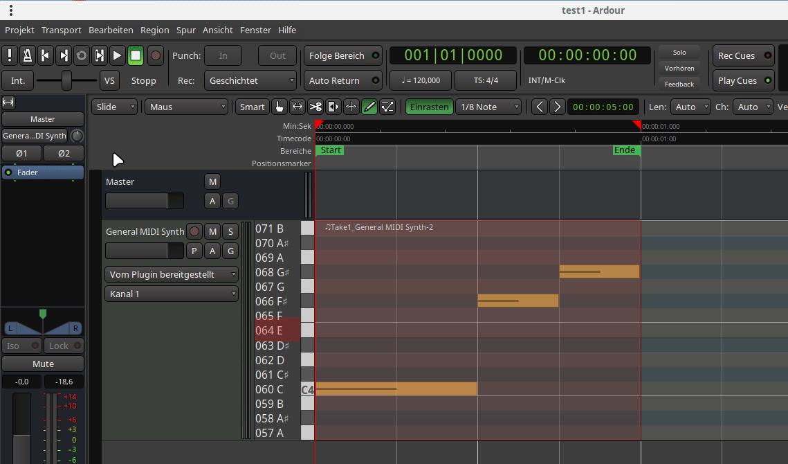Select the Cut (scissors) tool

coord(315,107)
